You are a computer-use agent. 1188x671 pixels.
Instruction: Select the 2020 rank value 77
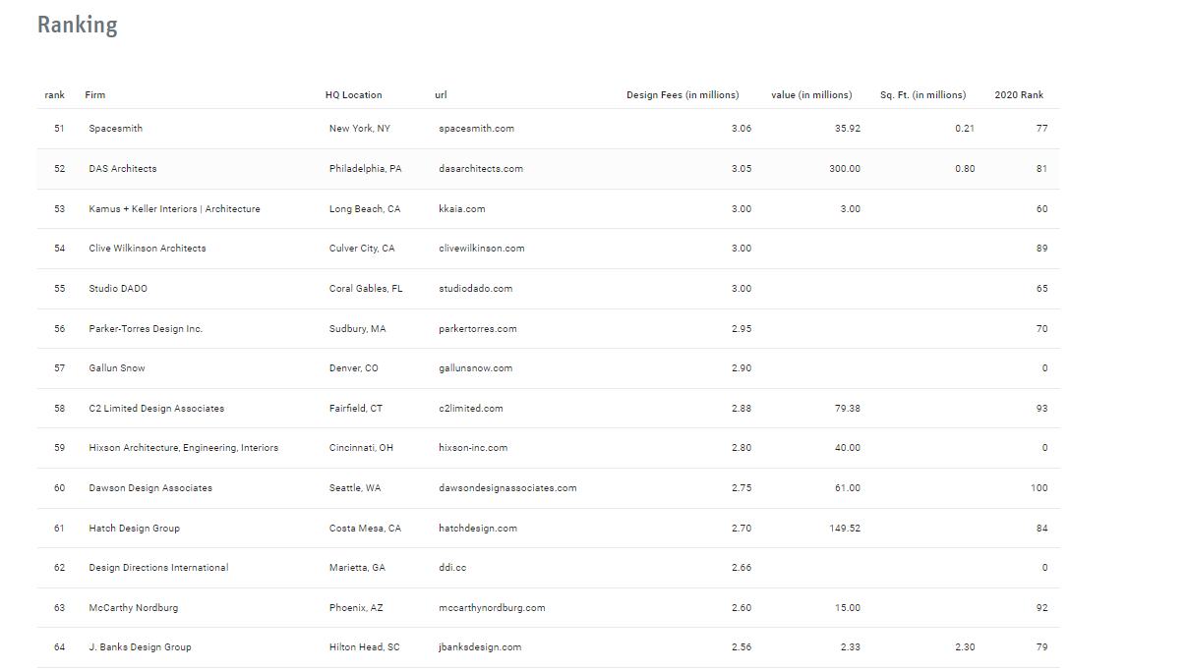[1041, 129]
